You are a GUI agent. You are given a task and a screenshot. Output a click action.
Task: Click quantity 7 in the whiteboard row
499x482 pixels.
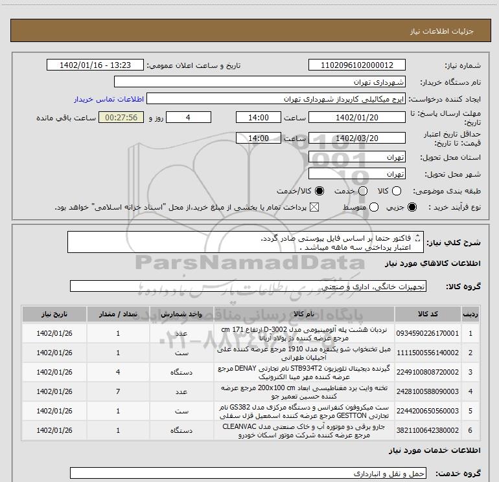coord(118,391)
